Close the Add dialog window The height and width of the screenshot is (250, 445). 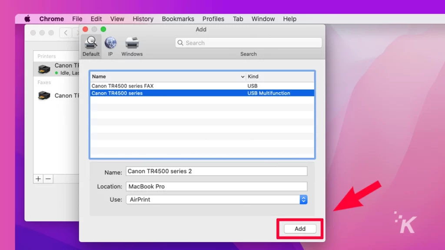(86, 29)
